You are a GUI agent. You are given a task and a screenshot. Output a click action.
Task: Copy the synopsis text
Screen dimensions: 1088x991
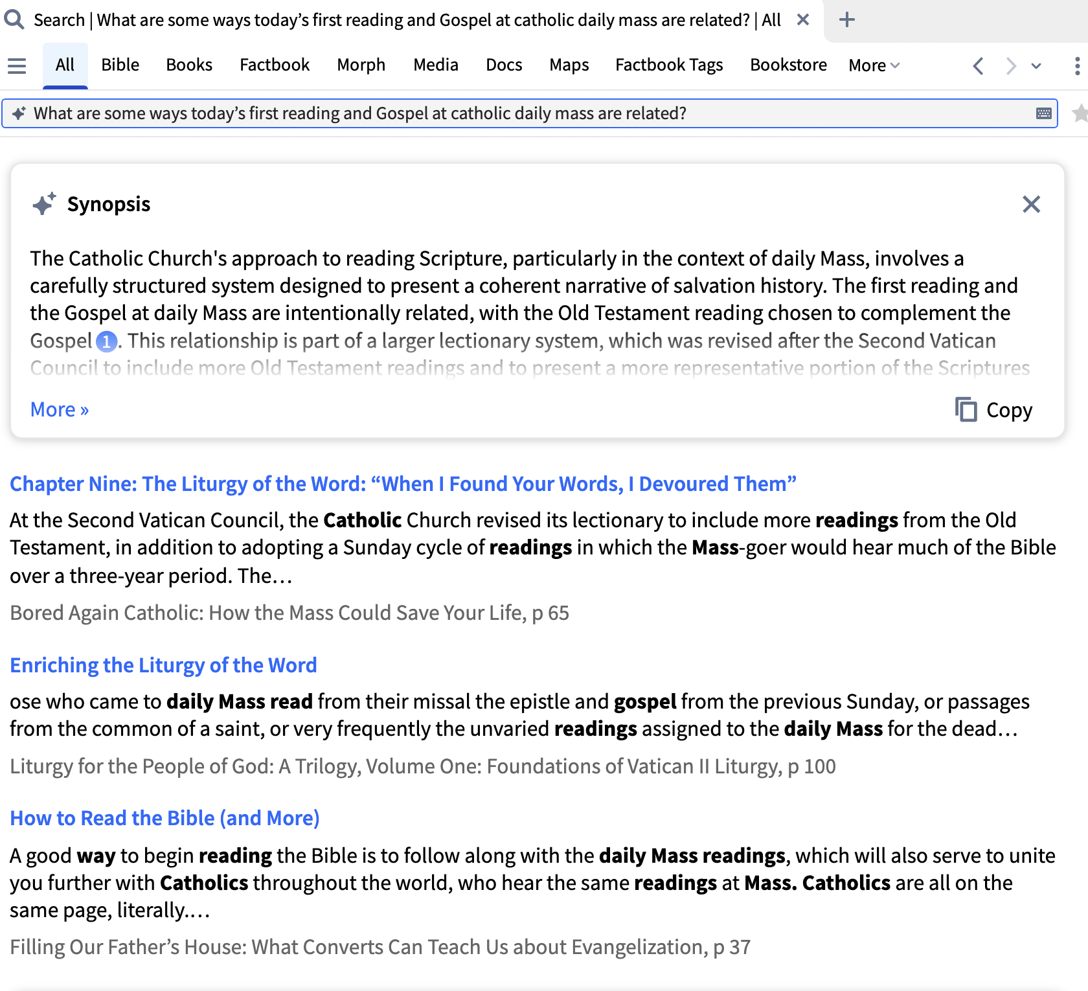click(x=994, y=410)
